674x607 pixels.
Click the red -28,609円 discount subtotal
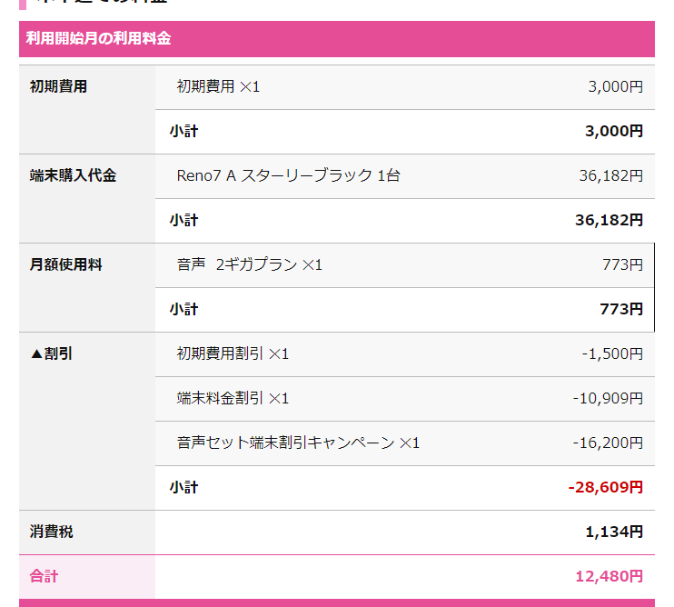pyautogui.click(x=606, y=487)
